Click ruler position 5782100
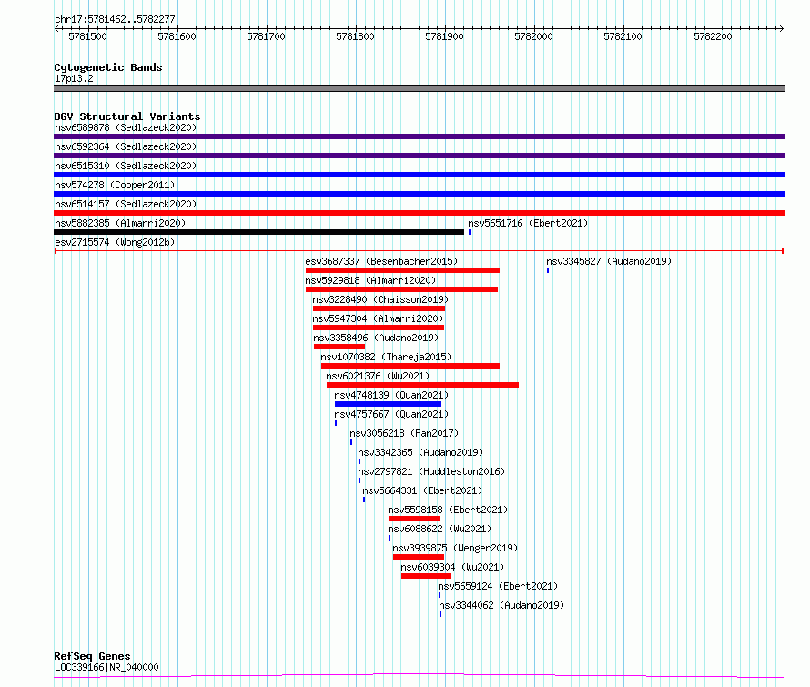810x687 pixels. point(623,36)
